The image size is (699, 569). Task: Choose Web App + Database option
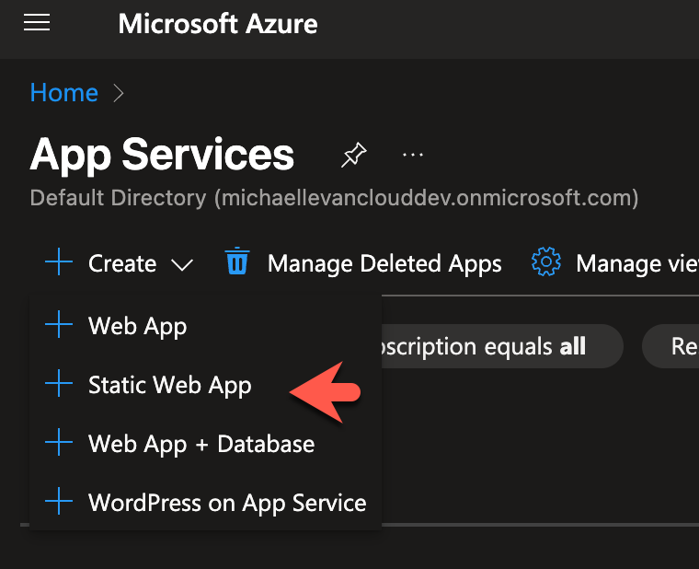tap(205, 444)
